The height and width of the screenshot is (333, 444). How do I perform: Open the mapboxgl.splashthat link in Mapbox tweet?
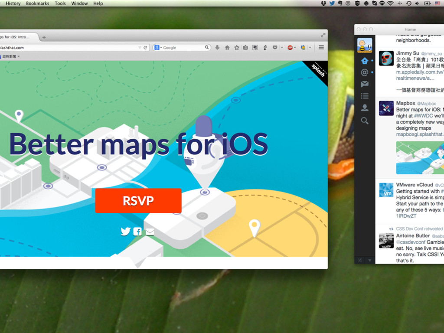pos(420,134)
